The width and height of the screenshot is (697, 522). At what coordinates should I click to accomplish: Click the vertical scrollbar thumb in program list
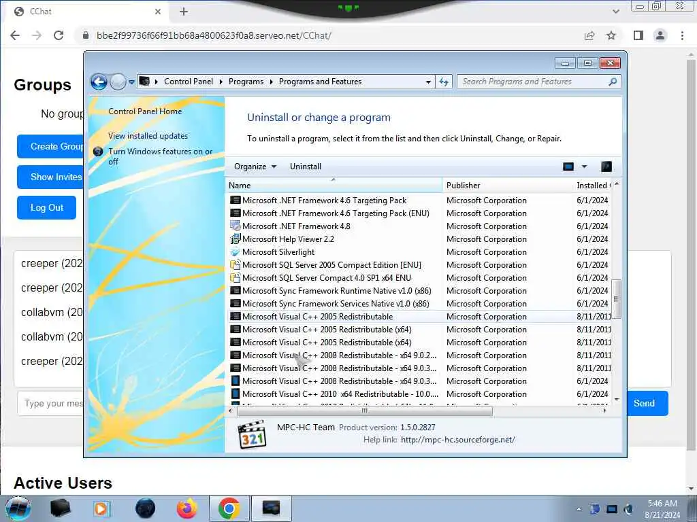click(x=616, y=299)
